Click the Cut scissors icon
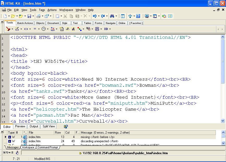The image size is (226, 162). coord(65,16)
